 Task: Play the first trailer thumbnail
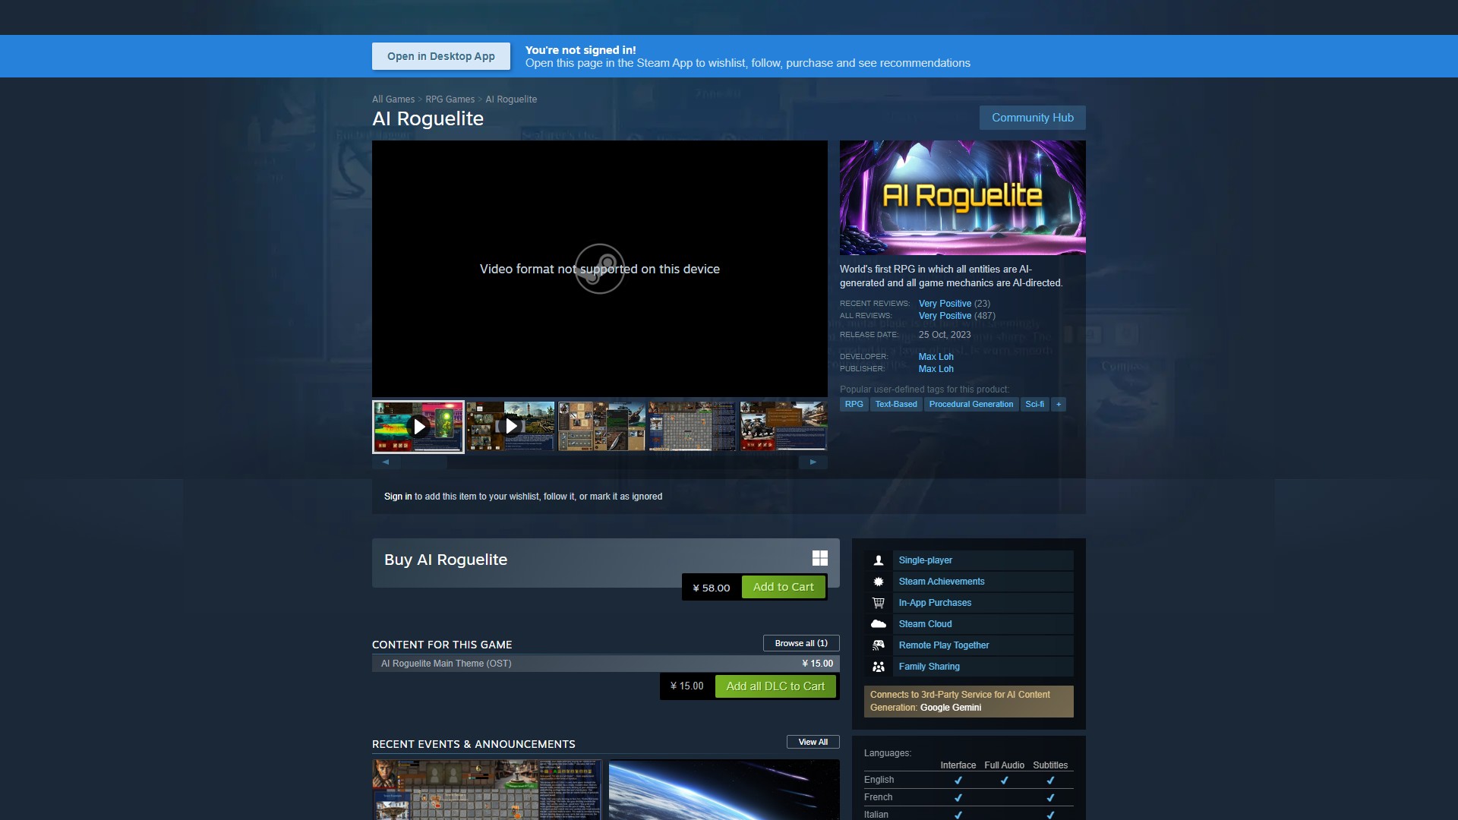[x=418, y=427]
